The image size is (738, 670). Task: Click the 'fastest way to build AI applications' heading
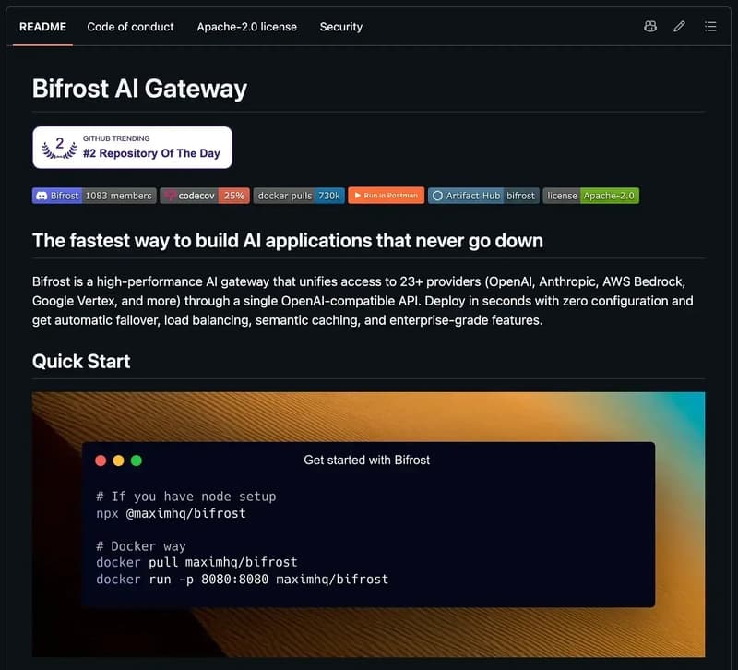pos(288,241)
